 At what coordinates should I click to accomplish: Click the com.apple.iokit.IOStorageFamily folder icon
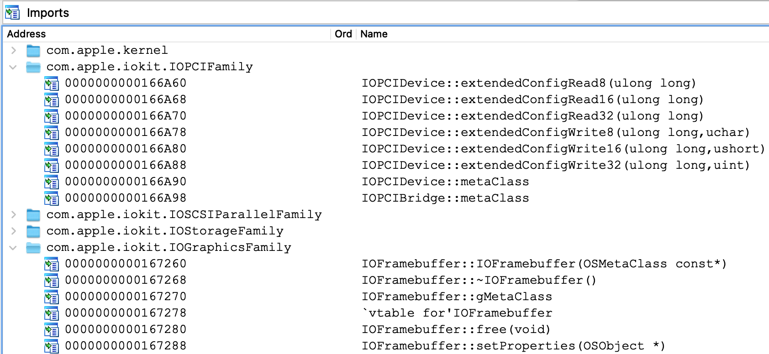tap(33, 231)
